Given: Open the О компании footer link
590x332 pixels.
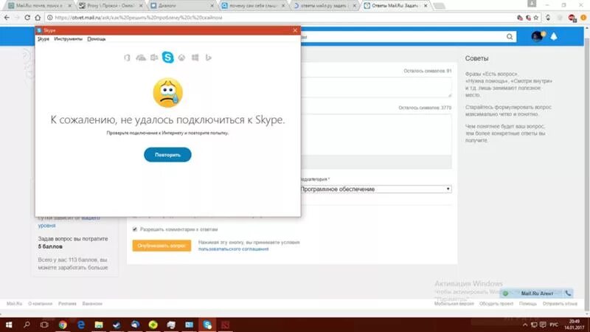Looking at the screenshot, I should pos(41,303).
